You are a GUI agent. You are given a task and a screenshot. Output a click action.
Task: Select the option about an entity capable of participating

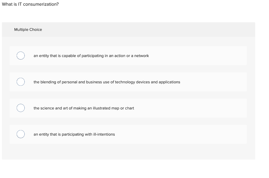point(91,55)
